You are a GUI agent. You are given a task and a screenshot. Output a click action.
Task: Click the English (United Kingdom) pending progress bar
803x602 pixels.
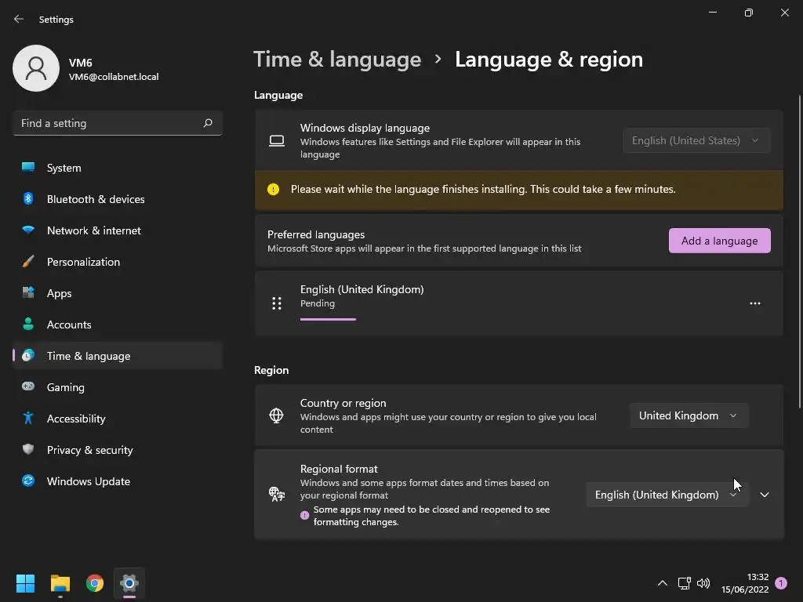coord(328,320)
